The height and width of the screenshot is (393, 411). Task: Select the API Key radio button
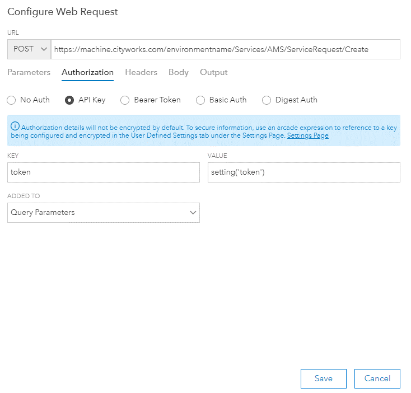click(69, 100)
